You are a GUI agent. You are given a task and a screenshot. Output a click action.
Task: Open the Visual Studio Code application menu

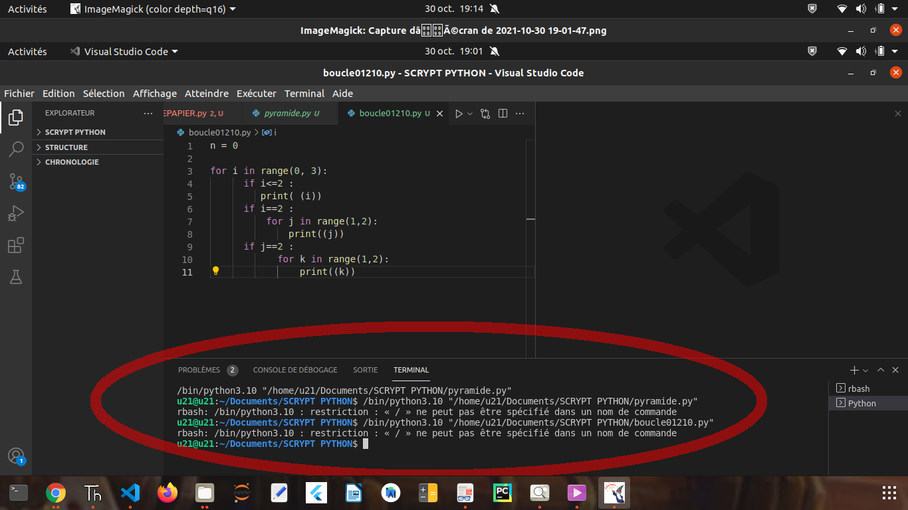(x=125, y=51)
